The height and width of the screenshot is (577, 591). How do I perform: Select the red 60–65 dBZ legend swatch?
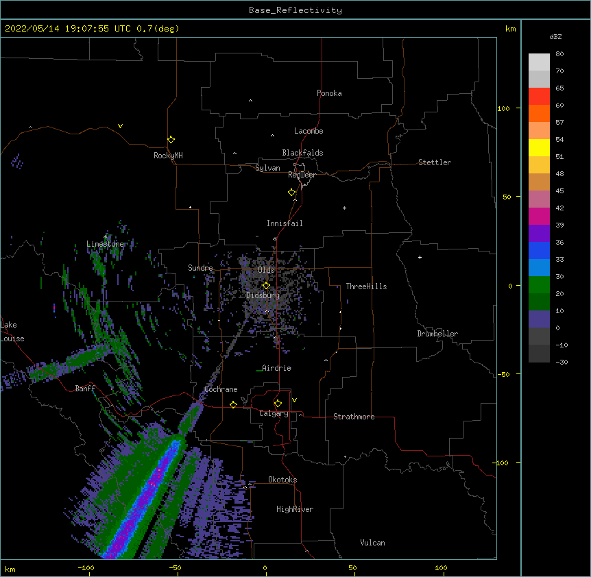click(x=539, y=96)
